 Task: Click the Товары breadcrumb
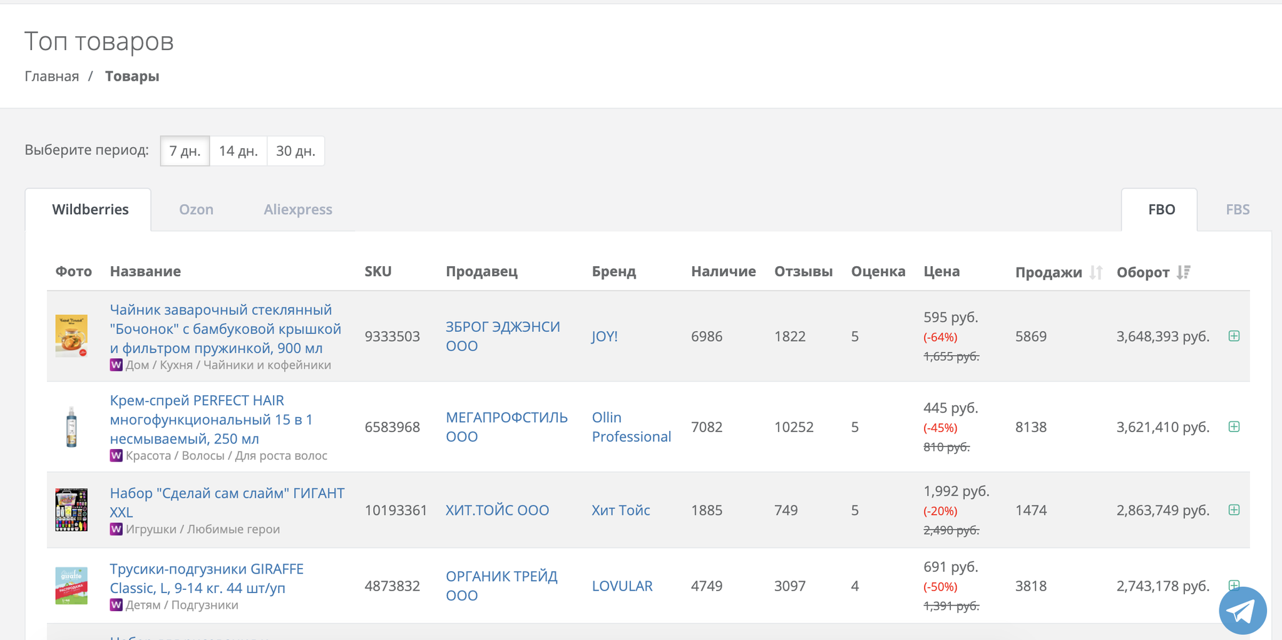click(132, 76)
